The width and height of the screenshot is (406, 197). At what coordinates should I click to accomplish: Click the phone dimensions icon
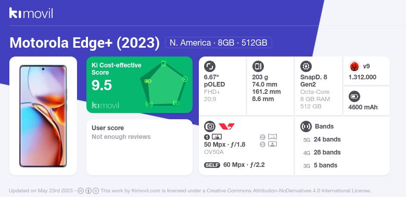(x=258, y=66)
